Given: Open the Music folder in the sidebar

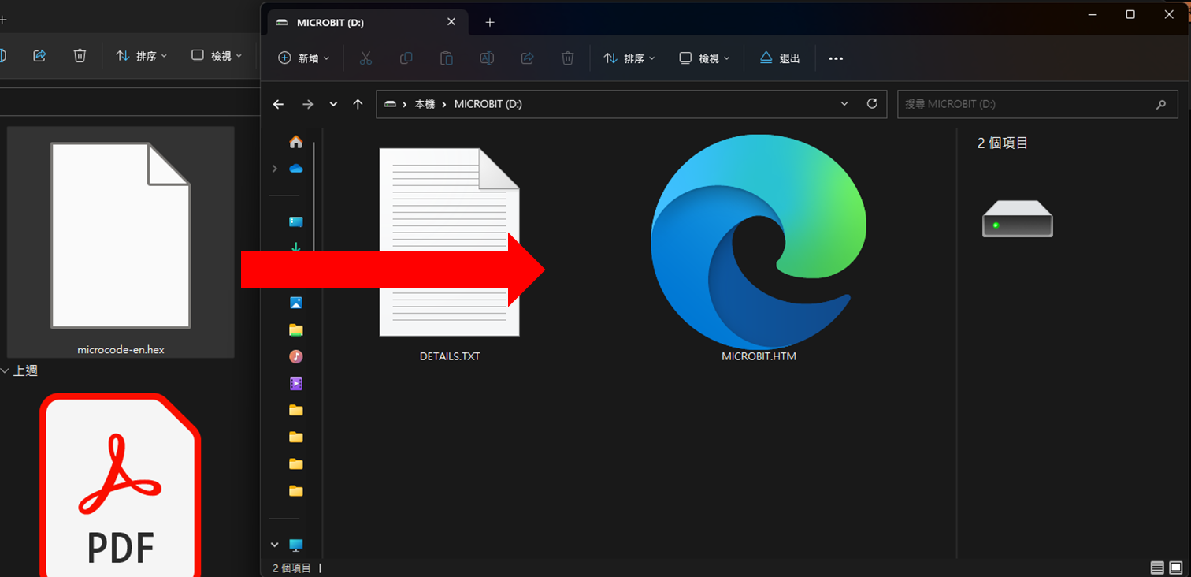Looking at the screenshot, I should (296, 356).
